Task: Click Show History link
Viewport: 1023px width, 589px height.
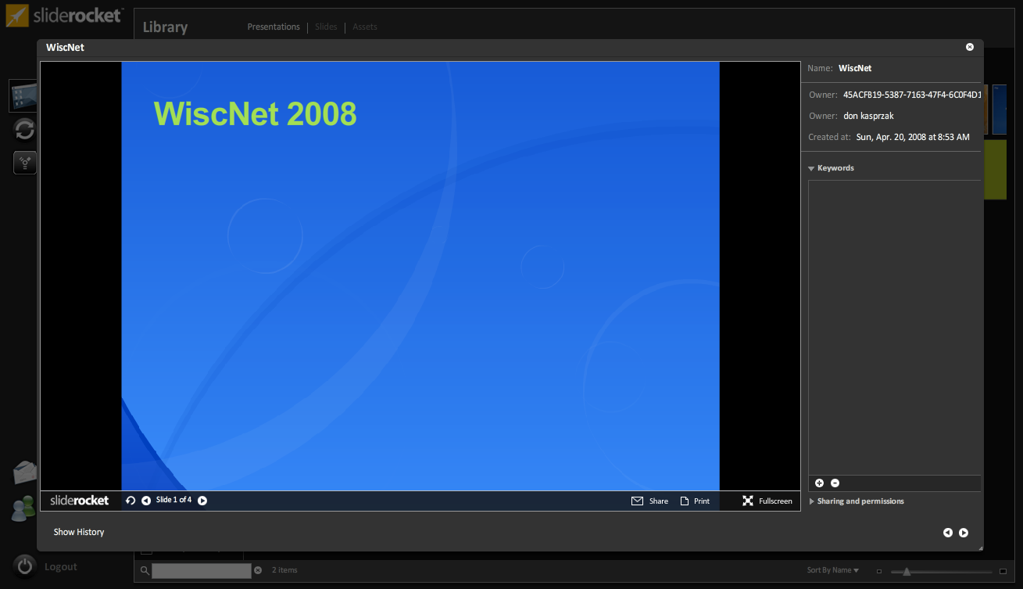Action: (79, 532)
